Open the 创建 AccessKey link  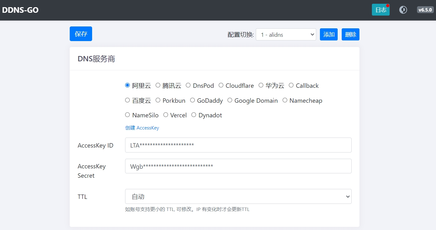[x=142, y=128]
